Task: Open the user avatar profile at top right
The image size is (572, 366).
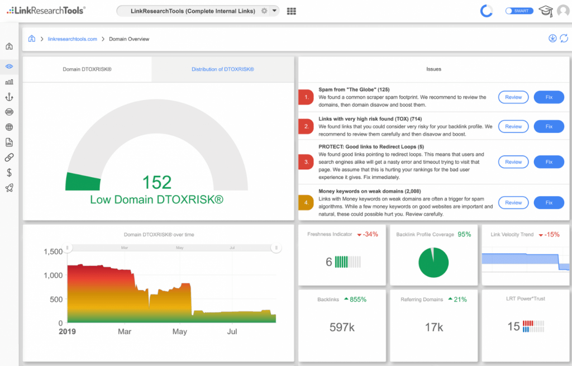Action: tap(563, 10)
